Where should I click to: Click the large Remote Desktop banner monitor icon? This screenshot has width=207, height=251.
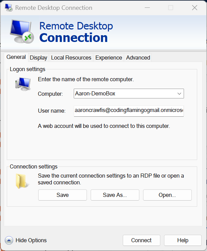click(x=22, y=31)
